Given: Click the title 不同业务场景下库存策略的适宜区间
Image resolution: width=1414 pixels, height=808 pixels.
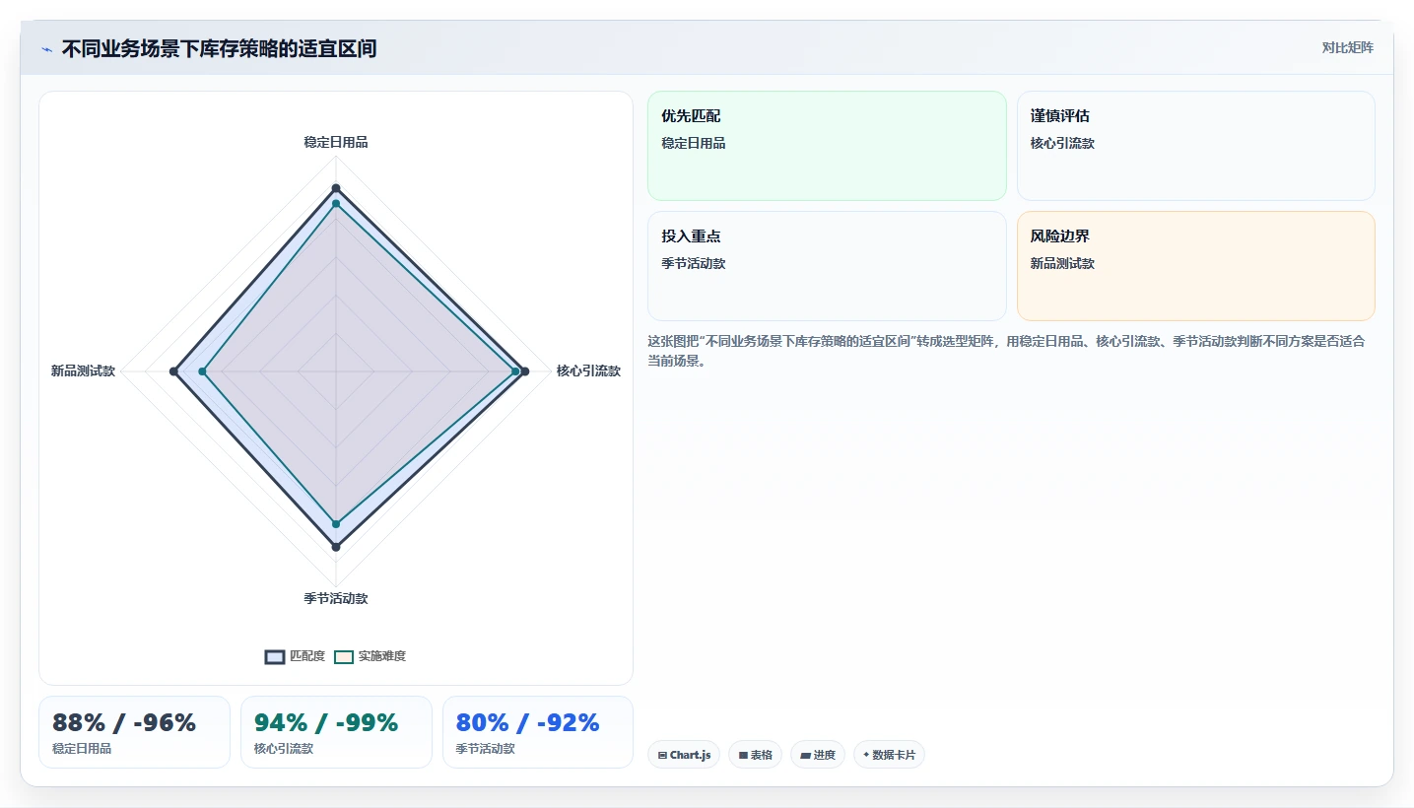Looking at the screenshot, I should (219, 49).
